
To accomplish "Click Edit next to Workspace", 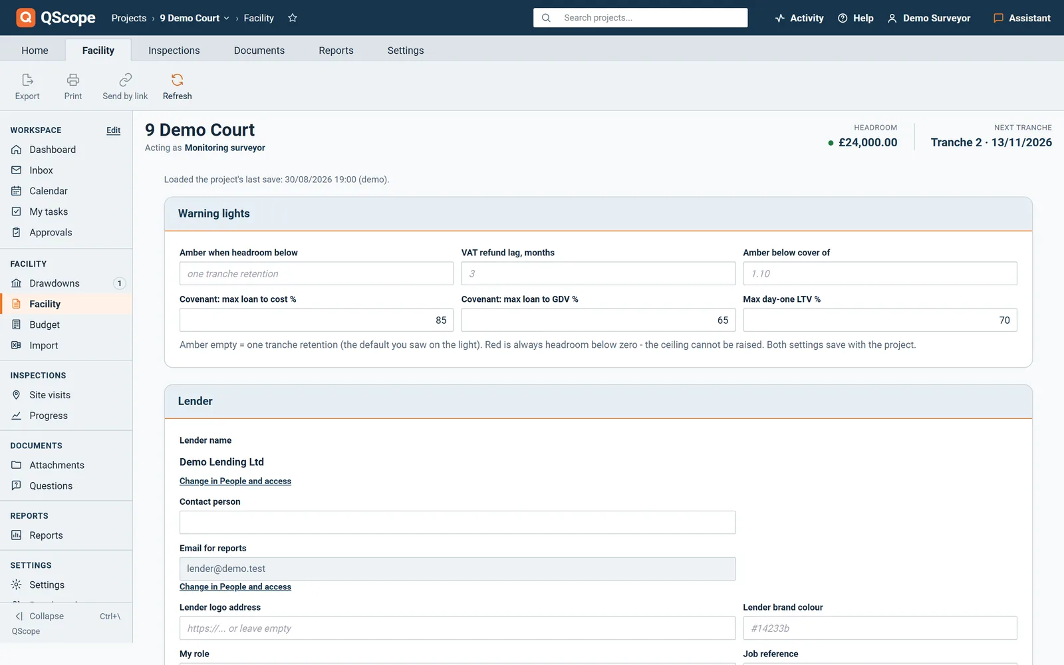I will (114, 130).
